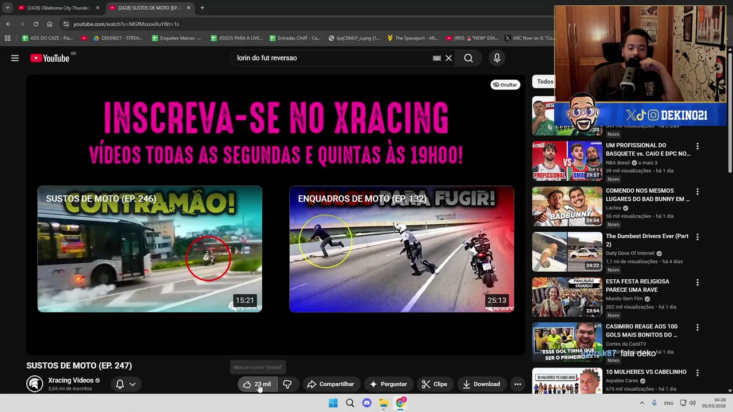
Task: Dislike the video with thumbs-down icon
Action: click(x=287, y=384)
